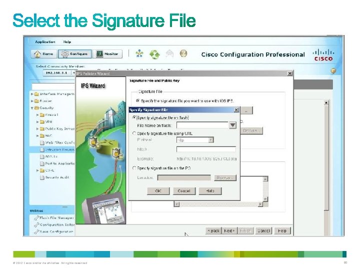Expand the Firewall folder
360x270 pixels.
pos(37,115)
